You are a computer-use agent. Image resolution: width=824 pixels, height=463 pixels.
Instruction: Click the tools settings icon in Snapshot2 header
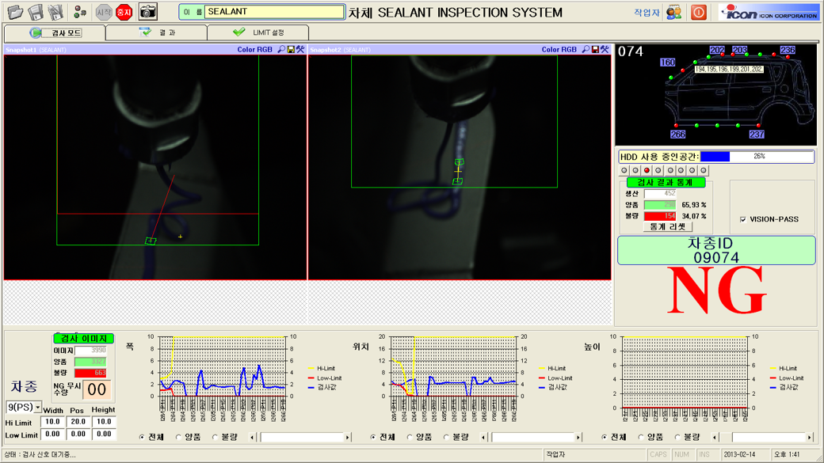click(605, 49)
